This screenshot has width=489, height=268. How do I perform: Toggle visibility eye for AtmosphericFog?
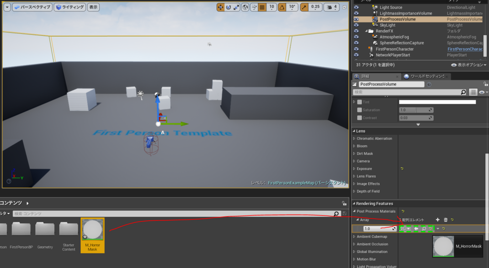[x=356, y=37]
